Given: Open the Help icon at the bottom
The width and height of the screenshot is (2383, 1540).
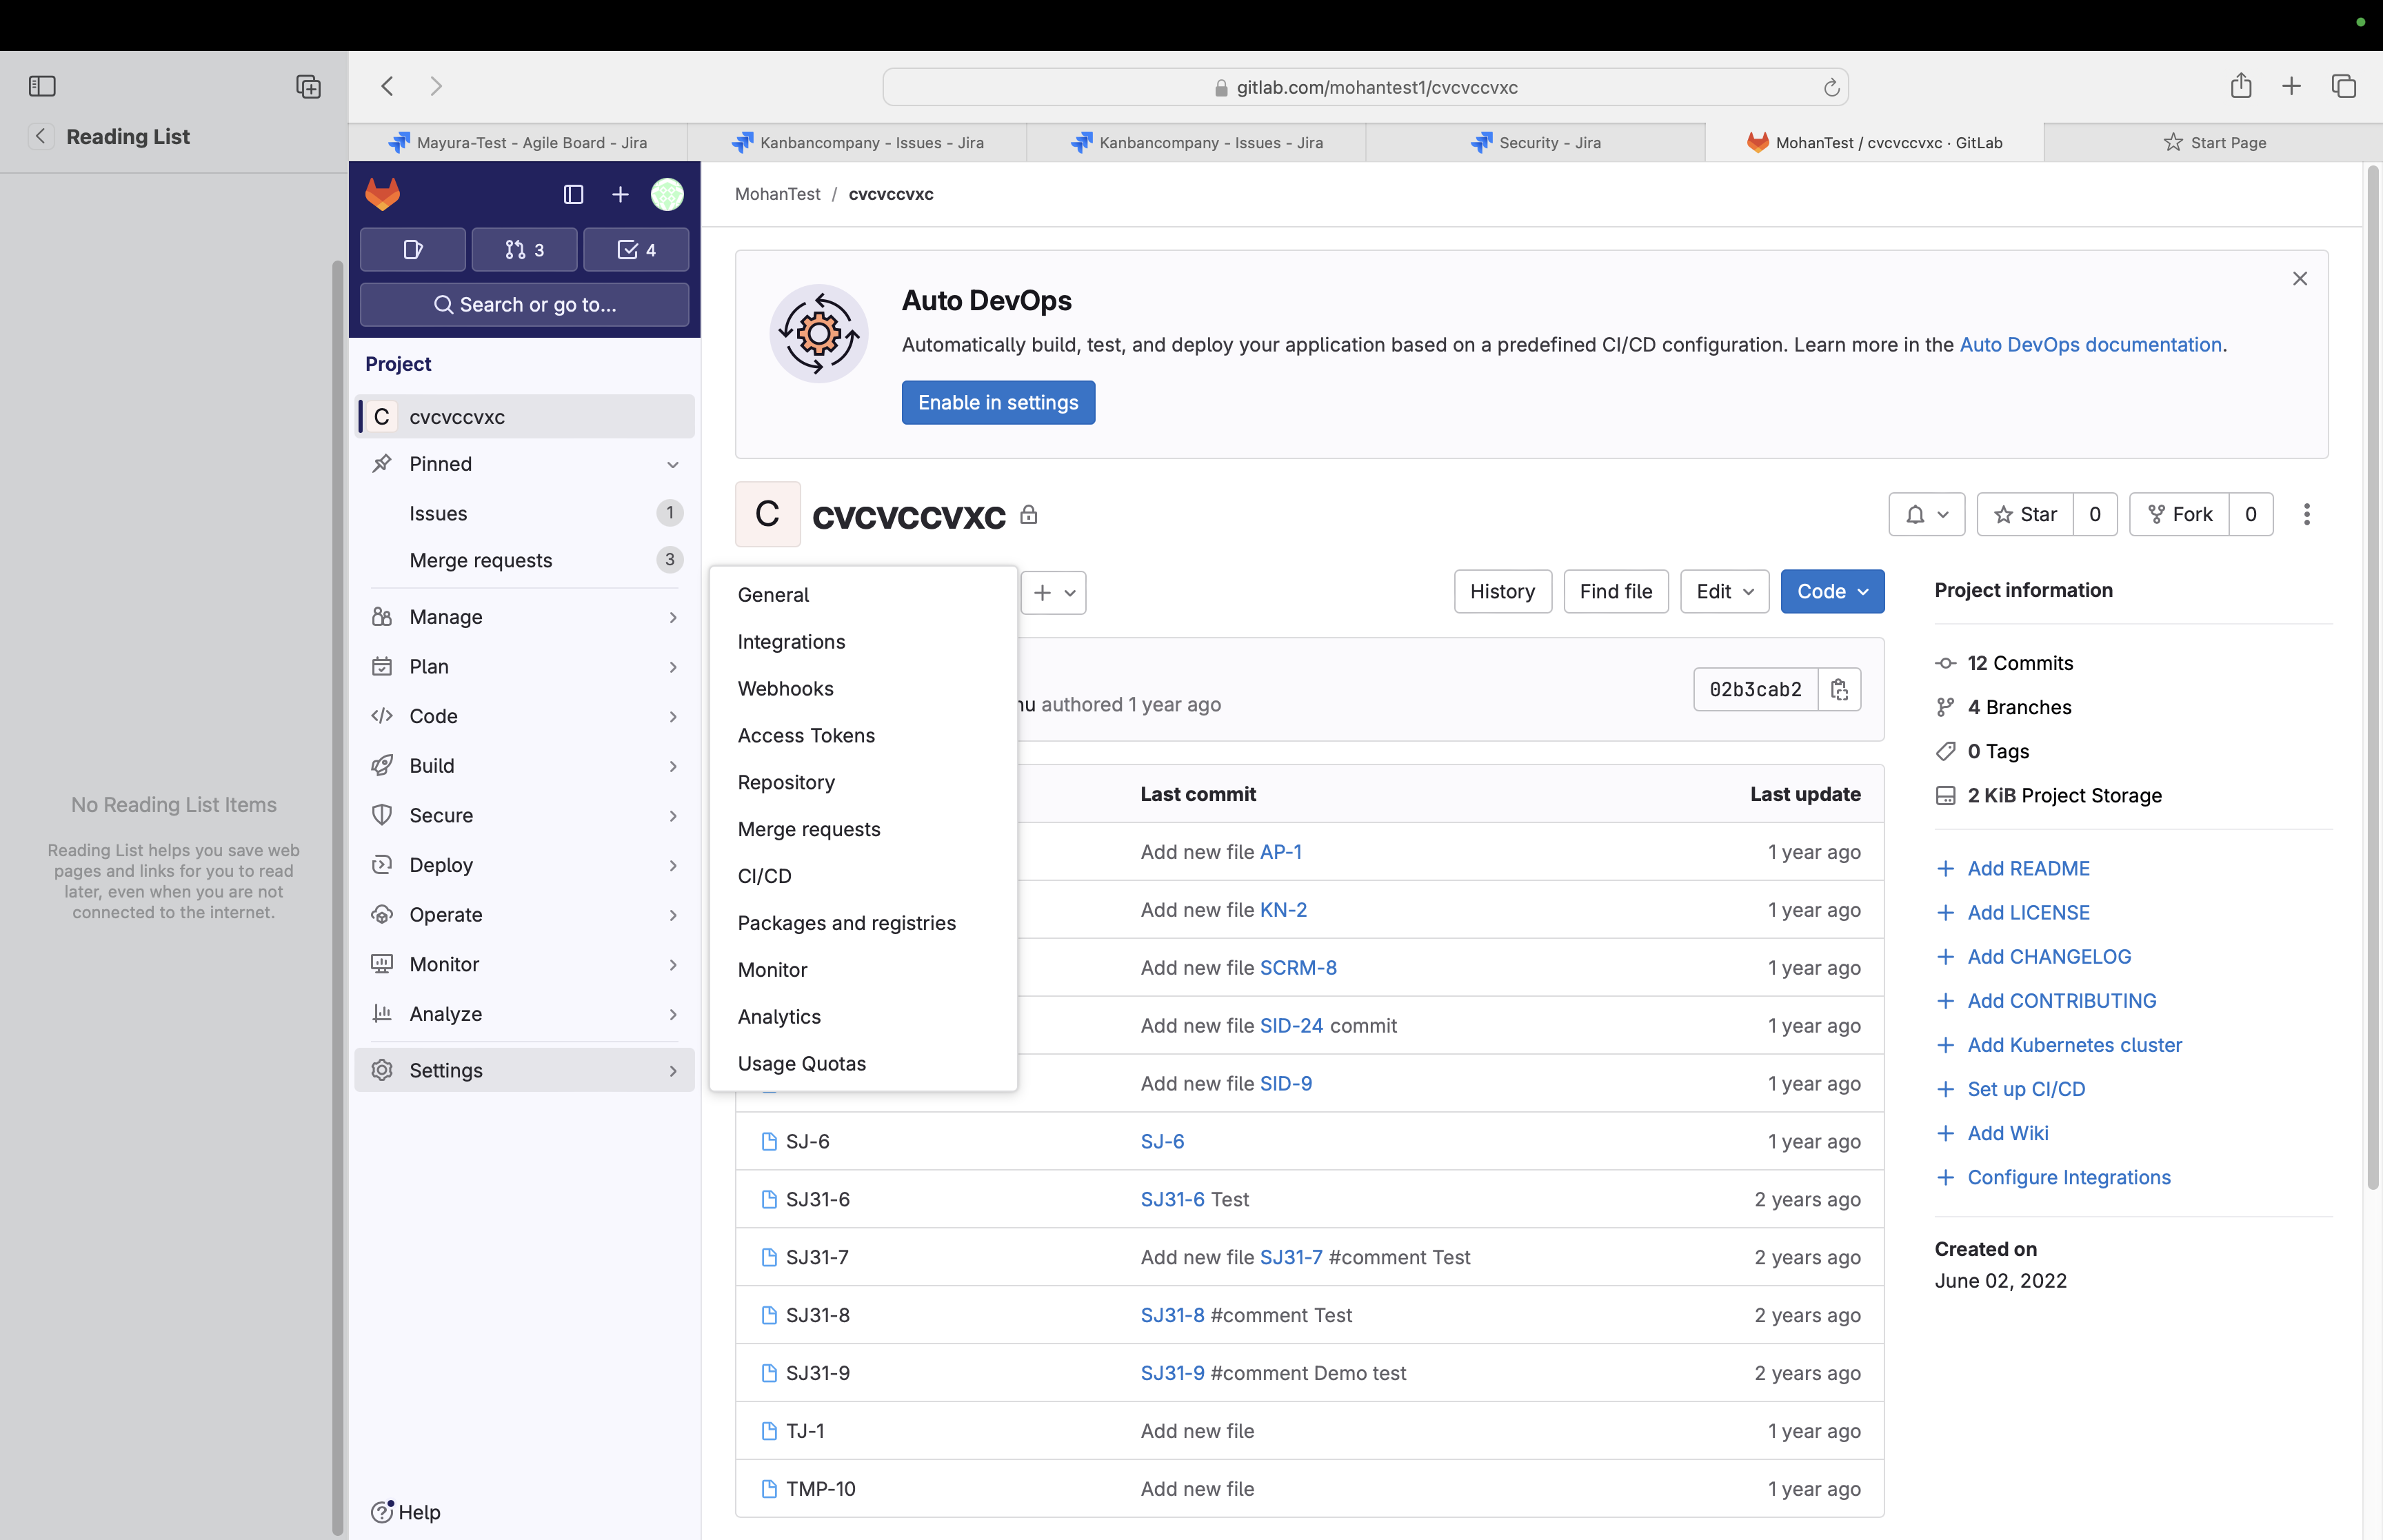Looking at the screenshot, I should [x=383, y=1512].
